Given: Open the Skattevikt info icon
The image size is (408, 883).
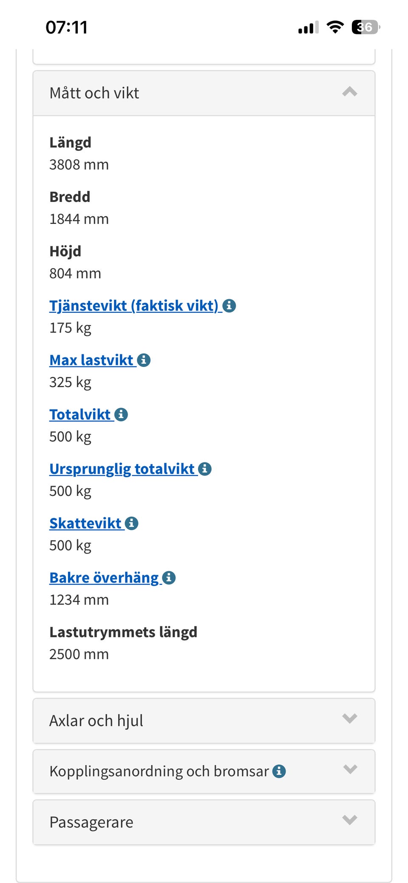Looking at the screenshot, I should pos(132,523).
